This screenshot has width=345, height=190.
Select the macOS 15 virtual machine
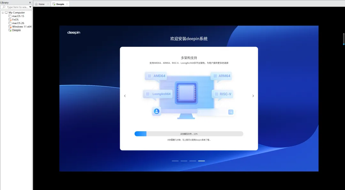(18, 16)
